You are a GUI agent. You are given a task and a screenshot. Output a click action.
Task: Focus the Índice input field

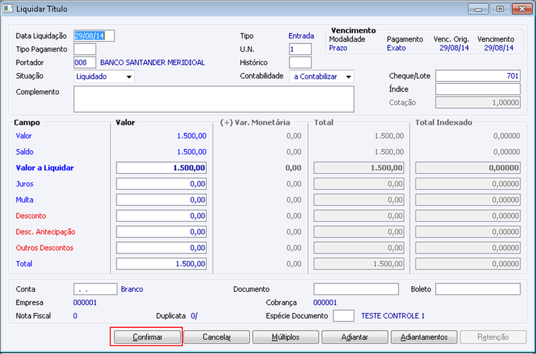coord(478,89)
